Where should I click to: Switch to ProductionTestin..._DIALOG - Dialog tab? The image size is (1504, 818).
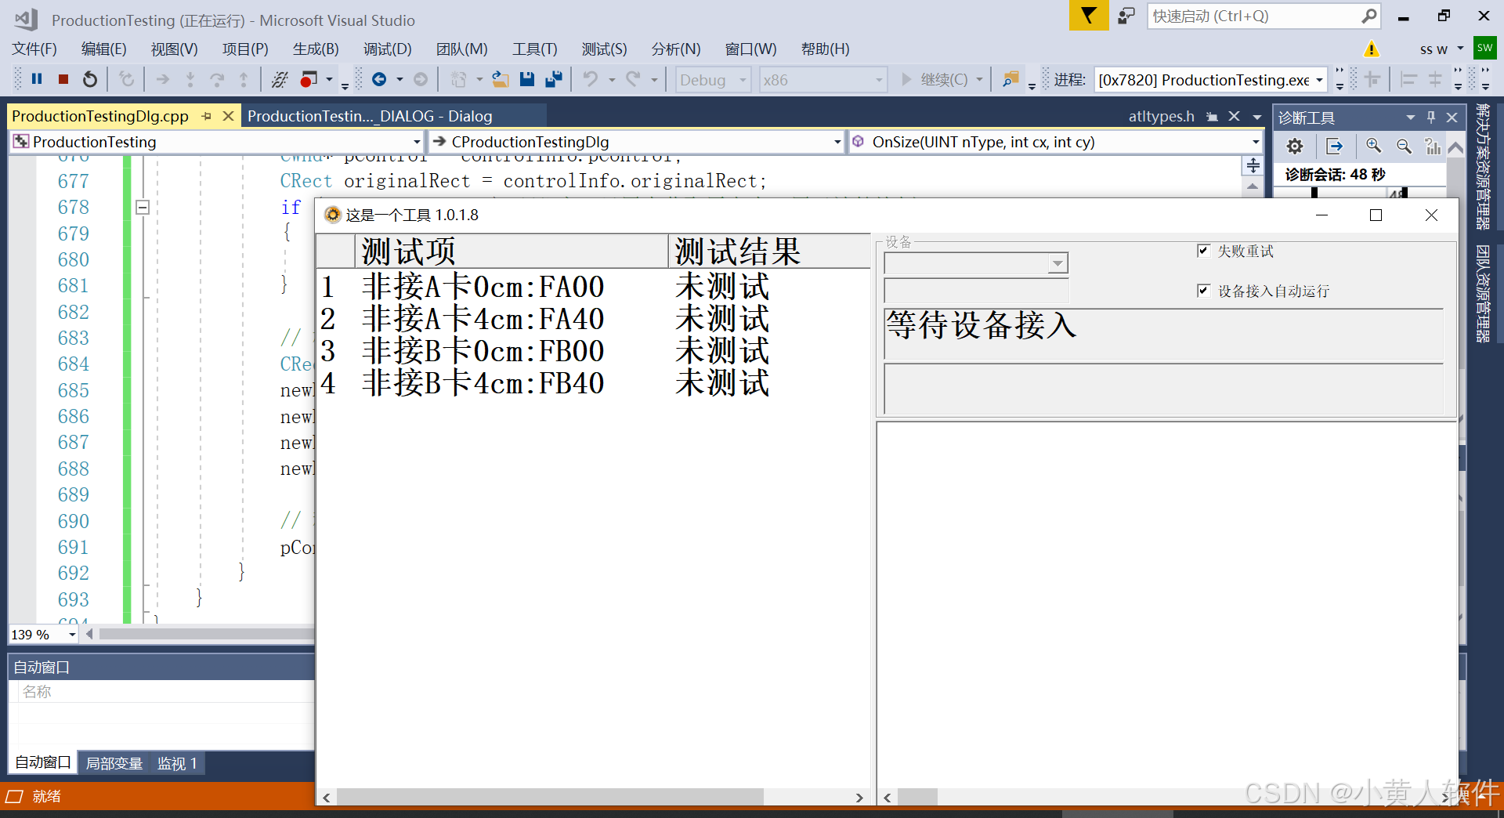click(x=371, y=116)
